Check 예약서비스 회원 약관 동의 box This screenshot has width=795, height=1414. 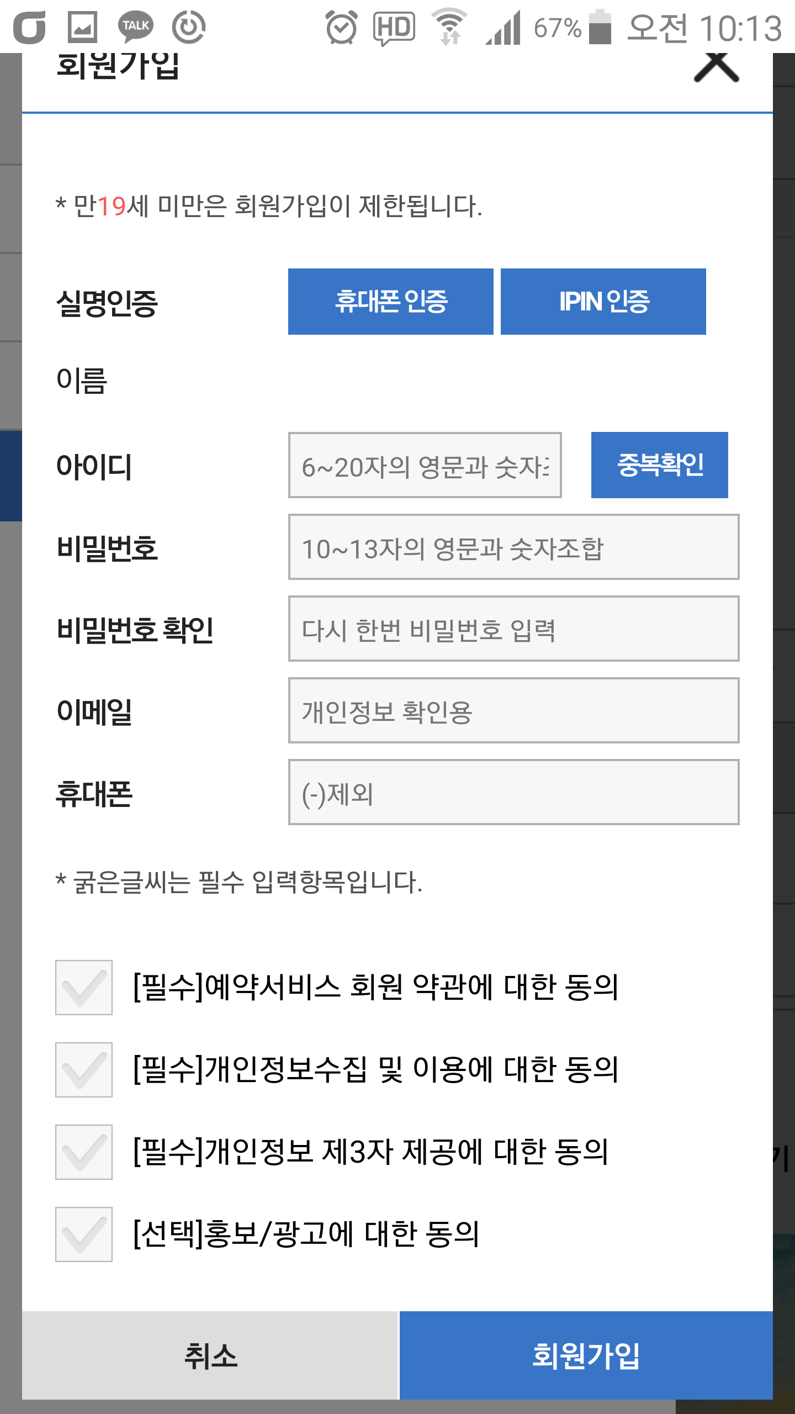(x=84, y=988)
